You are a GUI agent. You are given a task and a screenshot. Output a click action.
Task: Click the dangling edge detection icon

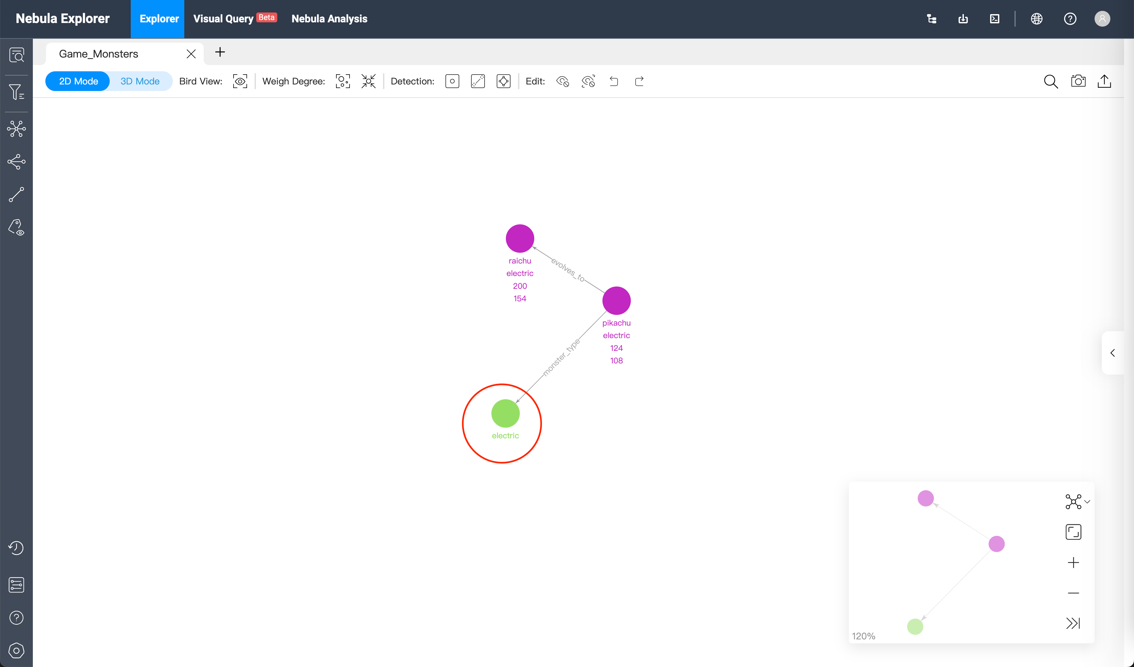(x=478, y=81)
